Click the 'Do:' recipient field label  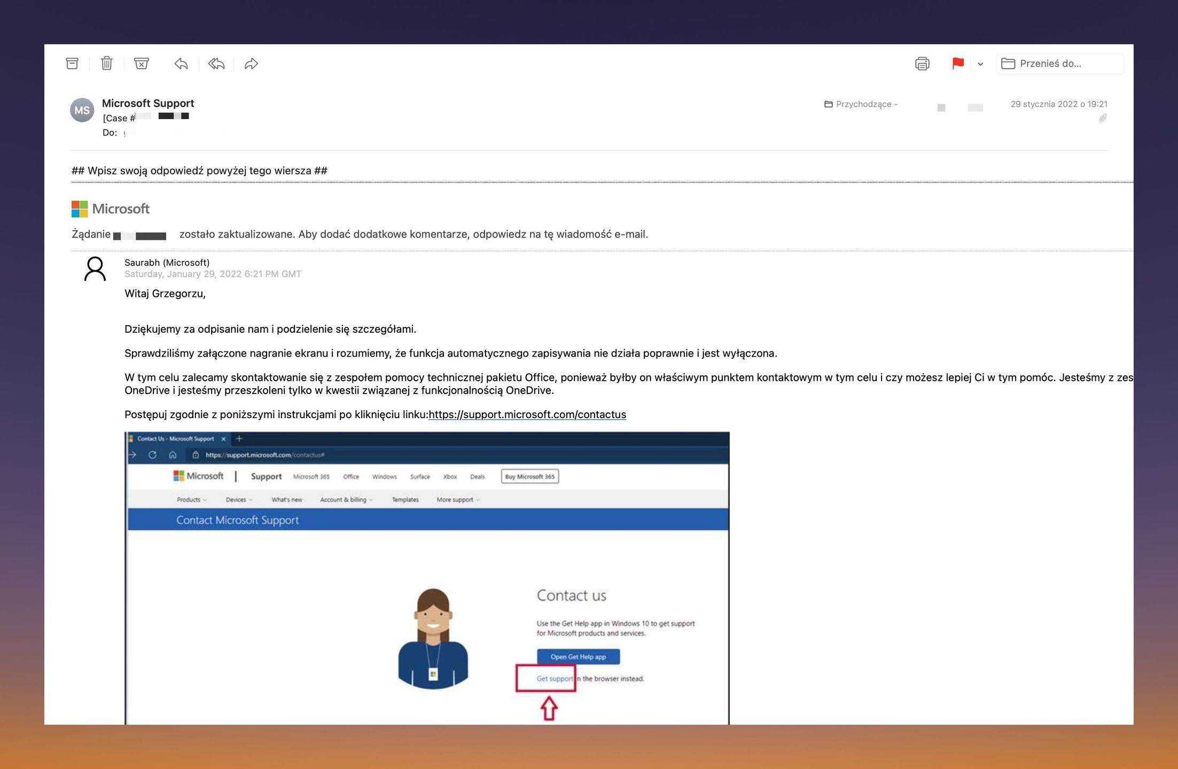point(110,132)
